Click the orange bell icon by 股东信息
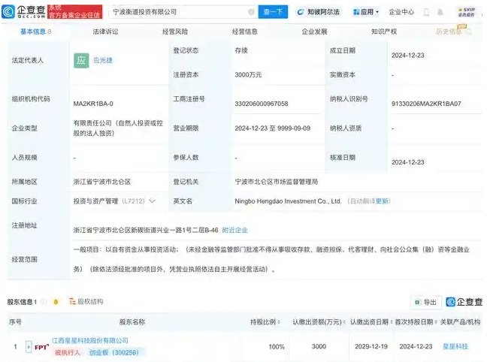 point(56,301)
